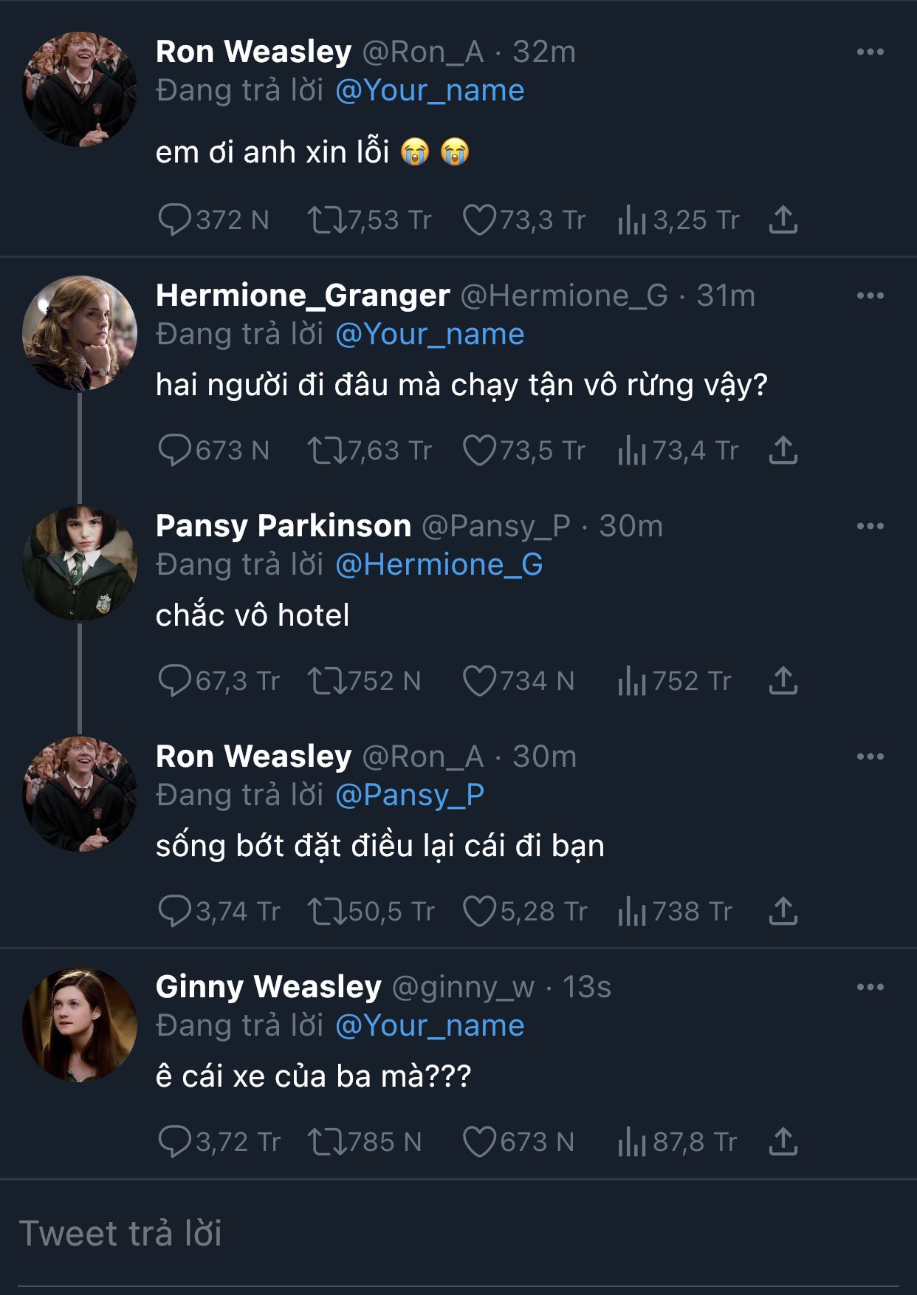
Task: Like Ginny Weasley's tweet
Action: coord(480,1142)
